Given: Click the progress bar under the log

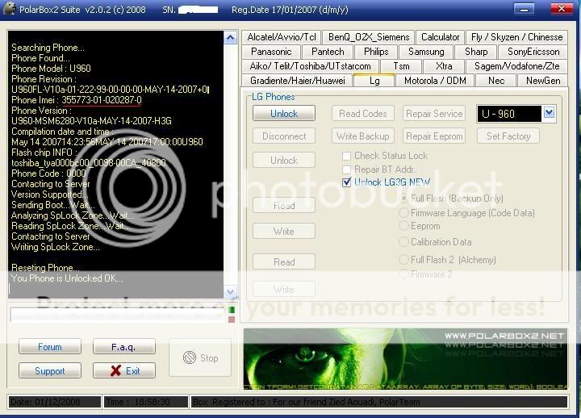Looking at the screenshot, I should (x=117, y=315).
